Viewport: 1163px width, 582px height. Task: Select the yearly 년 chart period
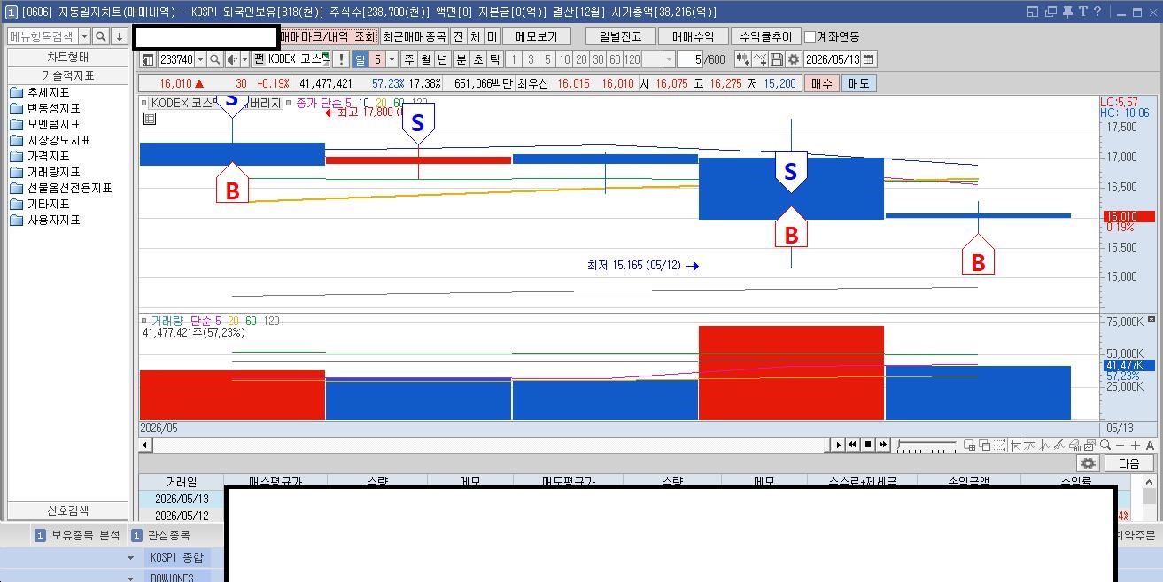pos(443,59)
